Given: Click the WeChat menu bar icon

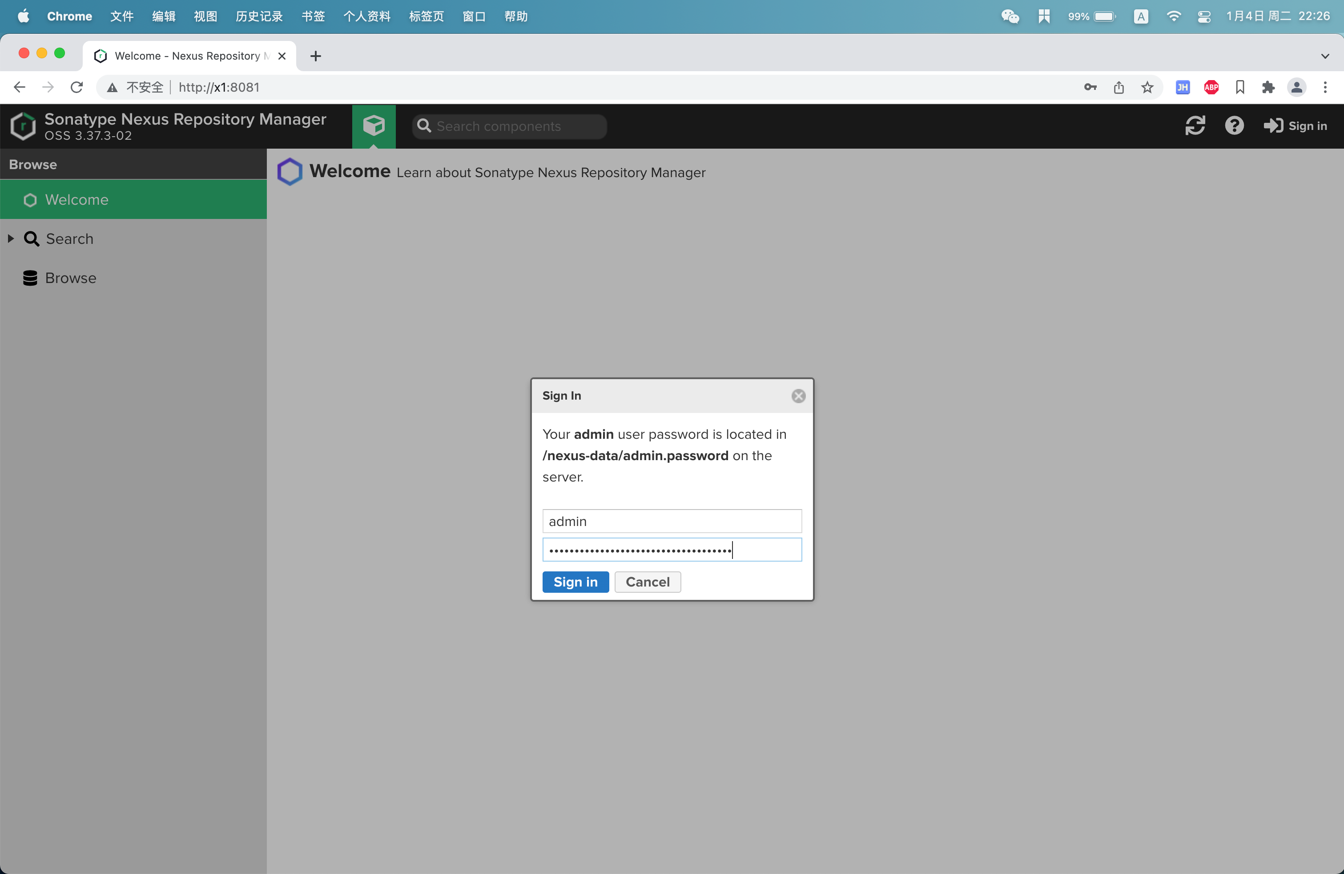Looking at the screenshot, I should coord(1010,16).
